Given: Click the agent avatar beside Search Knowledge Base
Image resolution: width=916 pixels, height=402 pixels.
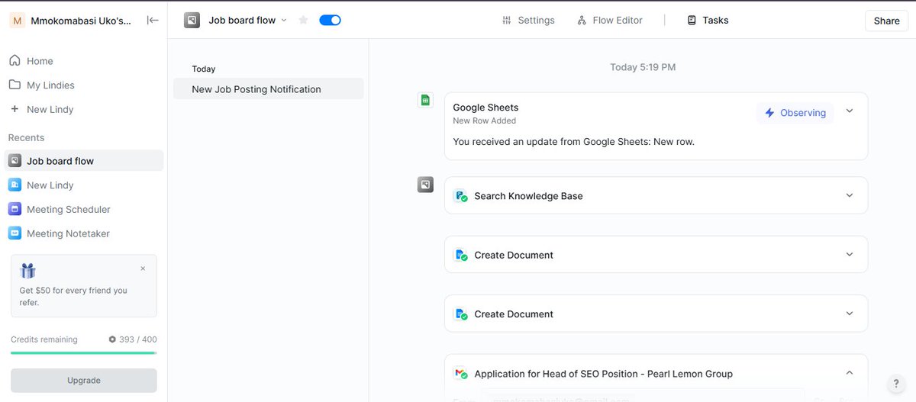Looking at the screenshot, I should [x=425, y=185].
